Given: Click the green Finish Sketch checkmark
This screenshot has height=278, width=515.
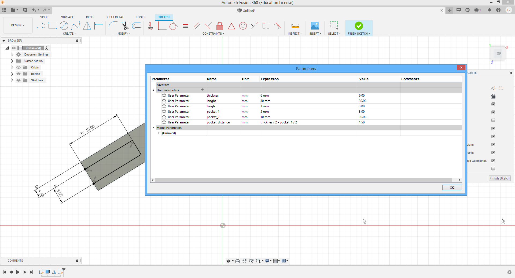Looking at the screenshot, I should click(359, 26).
